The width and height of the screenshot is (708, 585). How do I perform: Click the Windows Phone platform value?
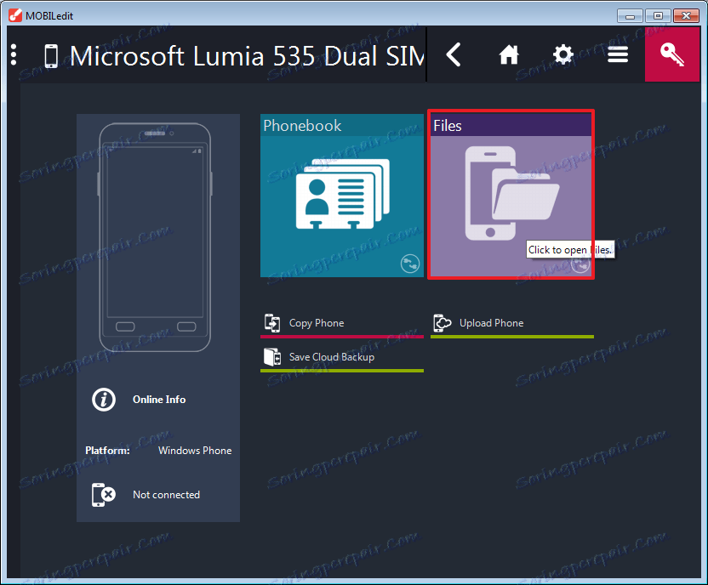tap(195, 451)
